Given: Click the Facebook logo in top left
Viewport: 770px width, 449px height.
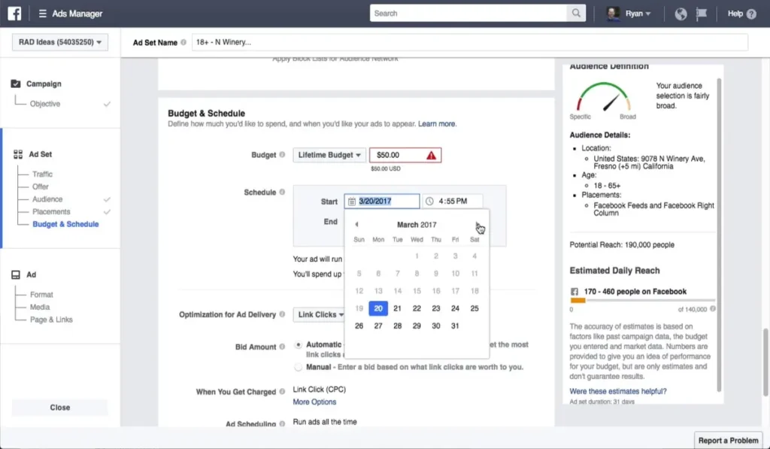Looking at the screenshot, I should coord(17,12).
